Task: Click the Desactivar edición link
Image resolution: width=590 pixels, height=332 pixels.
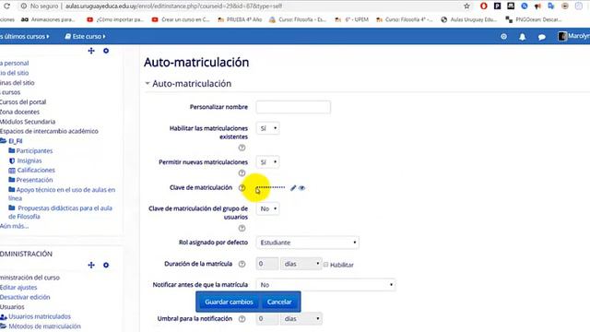Action: click(25, 297)
